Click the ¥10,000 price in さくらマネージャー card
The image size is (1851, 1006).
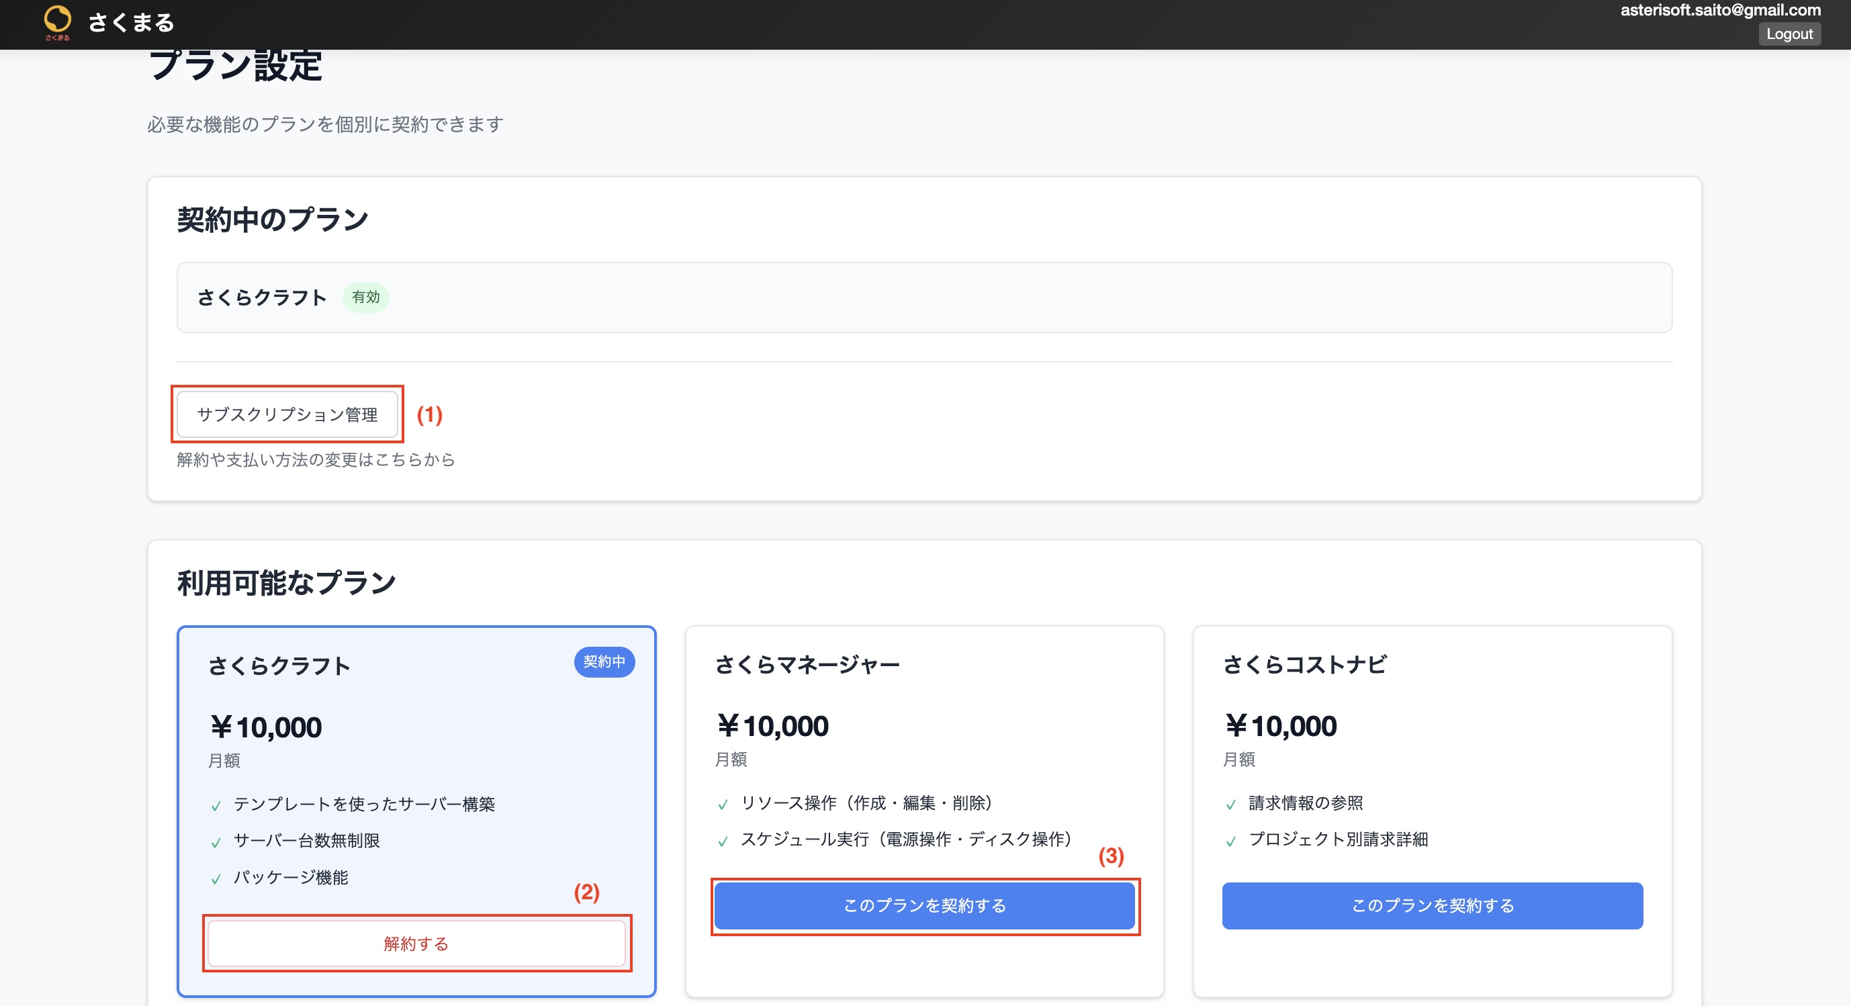point(772,726)
